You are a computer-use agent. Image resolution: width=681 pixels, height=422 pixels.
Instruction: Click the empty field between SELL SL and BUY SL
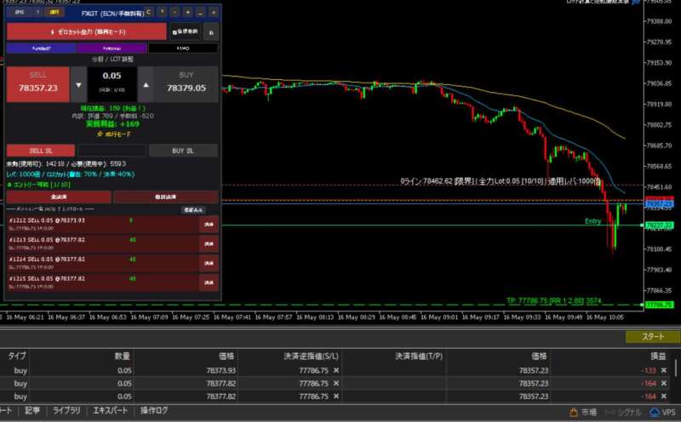click(x=112, y=151)
